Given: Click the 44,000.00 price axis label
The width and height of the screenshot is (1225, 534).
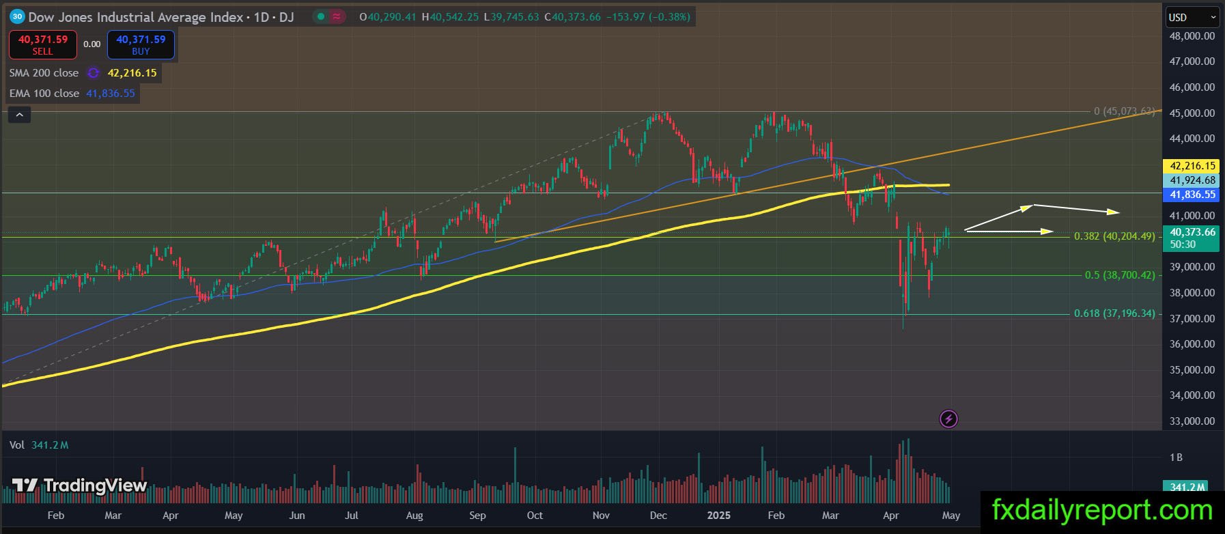Looking at the screenshot, I should point(1192,139).
